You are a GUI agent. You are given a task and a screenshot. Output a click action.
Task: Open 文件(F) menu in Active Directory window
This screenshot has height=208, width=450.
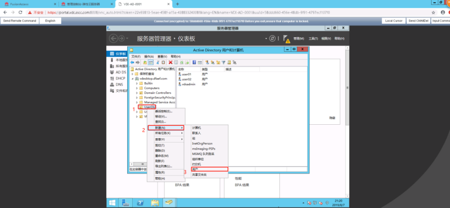[x=136, y=56]
